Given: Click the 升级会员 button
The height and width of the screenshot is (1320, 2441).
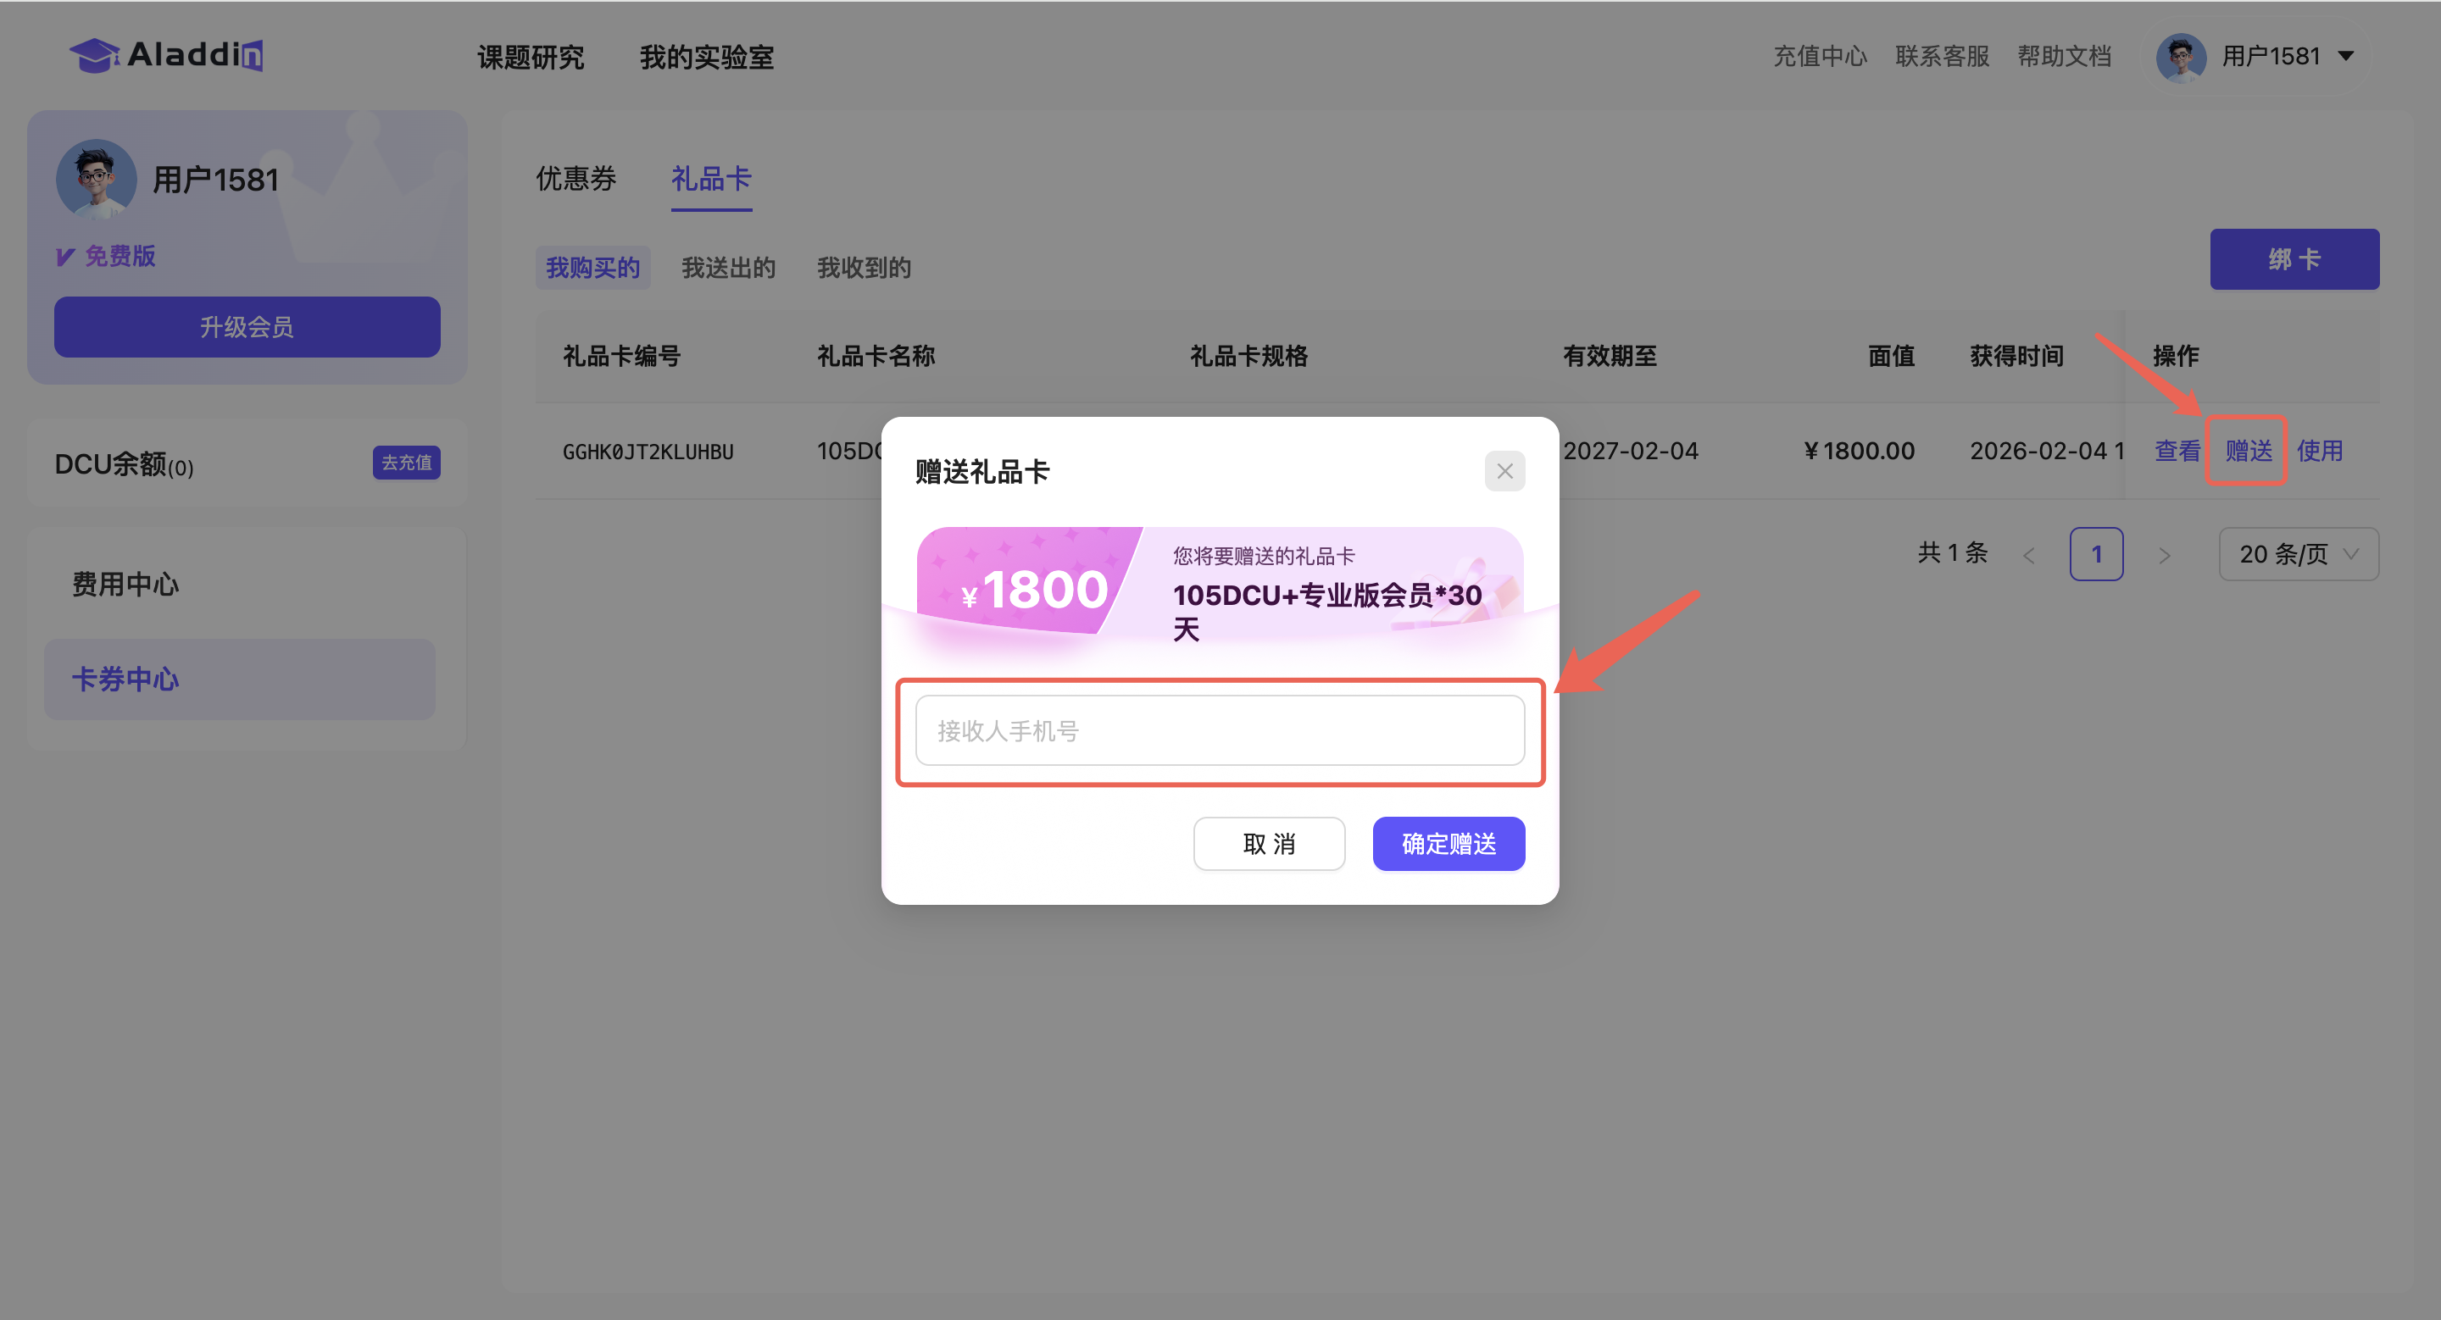Looking at the screenshot, I should point(247,327).
